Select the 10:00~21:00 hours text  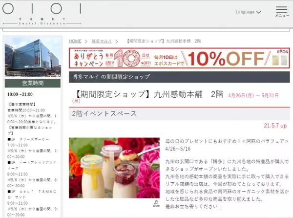tap(20, 94)
